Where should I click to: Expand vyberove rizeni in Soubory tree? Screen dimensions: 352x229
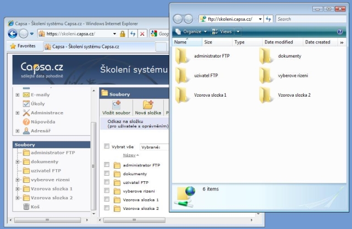point(18,180)
